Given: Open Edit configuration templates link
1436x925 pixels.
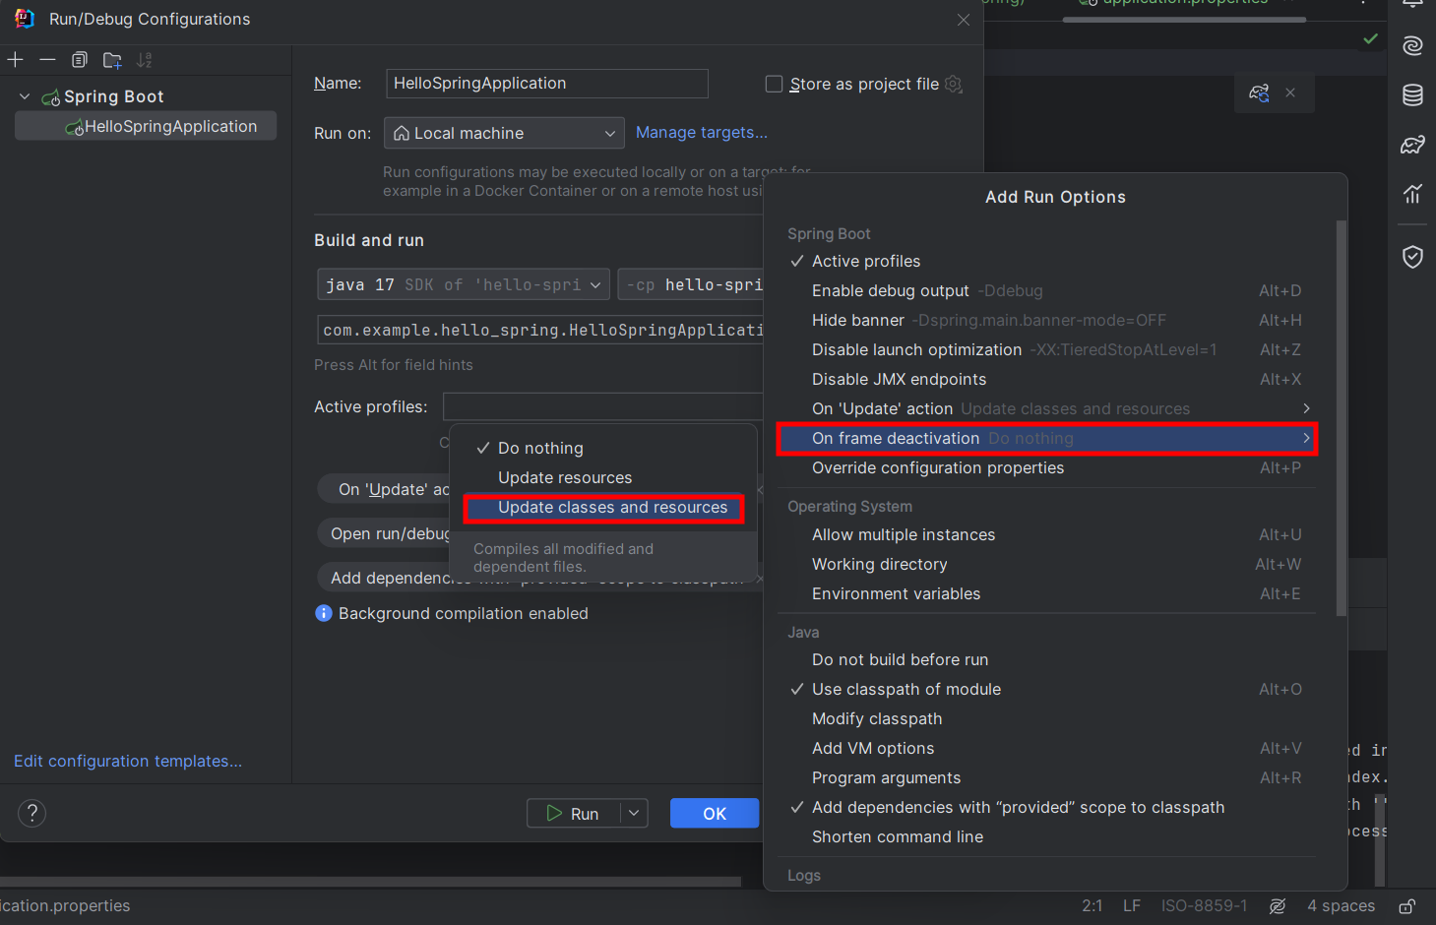Looking at the screenshot, I should tap(128, 761).
